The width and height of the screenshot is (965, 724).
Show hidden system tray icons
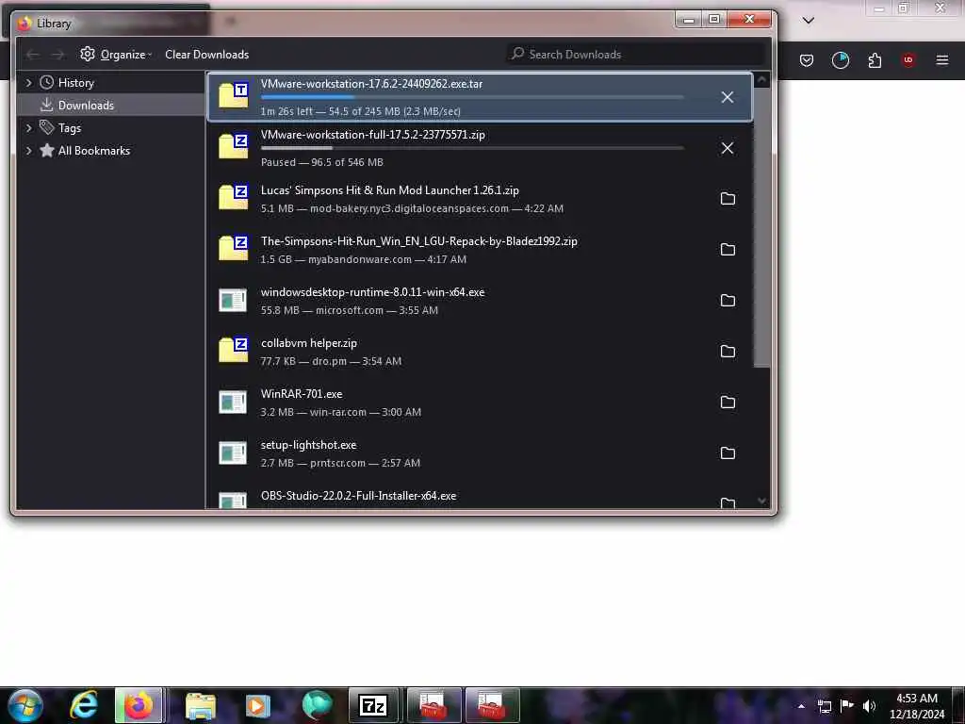point(801,706)
